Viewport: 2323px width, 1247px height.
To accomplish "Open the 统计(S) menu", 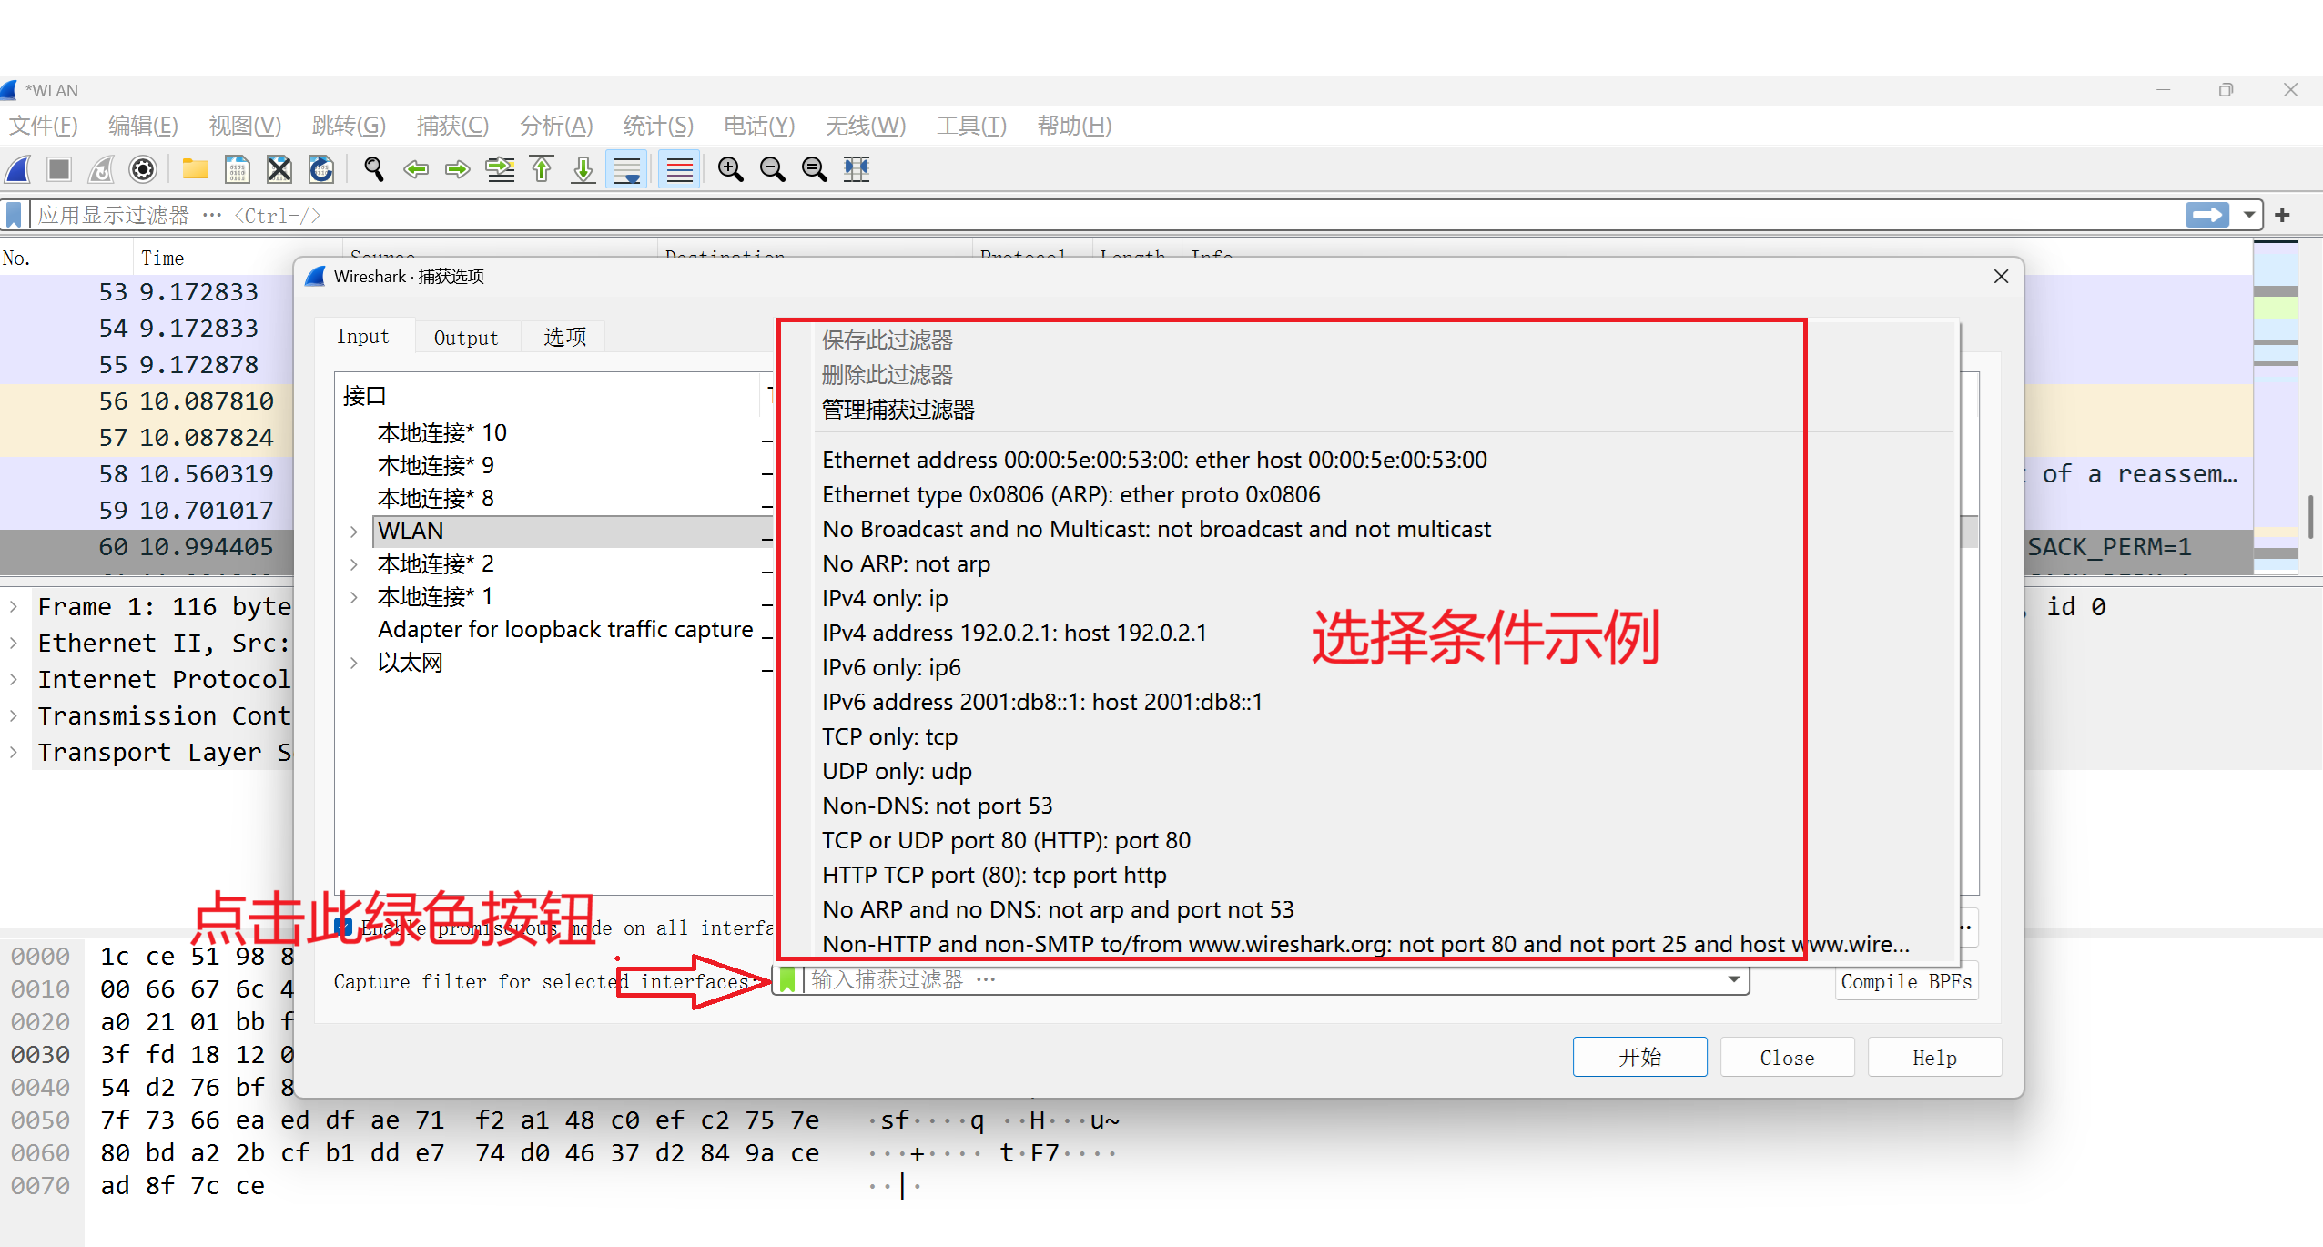I will click(x=657, y=126).
